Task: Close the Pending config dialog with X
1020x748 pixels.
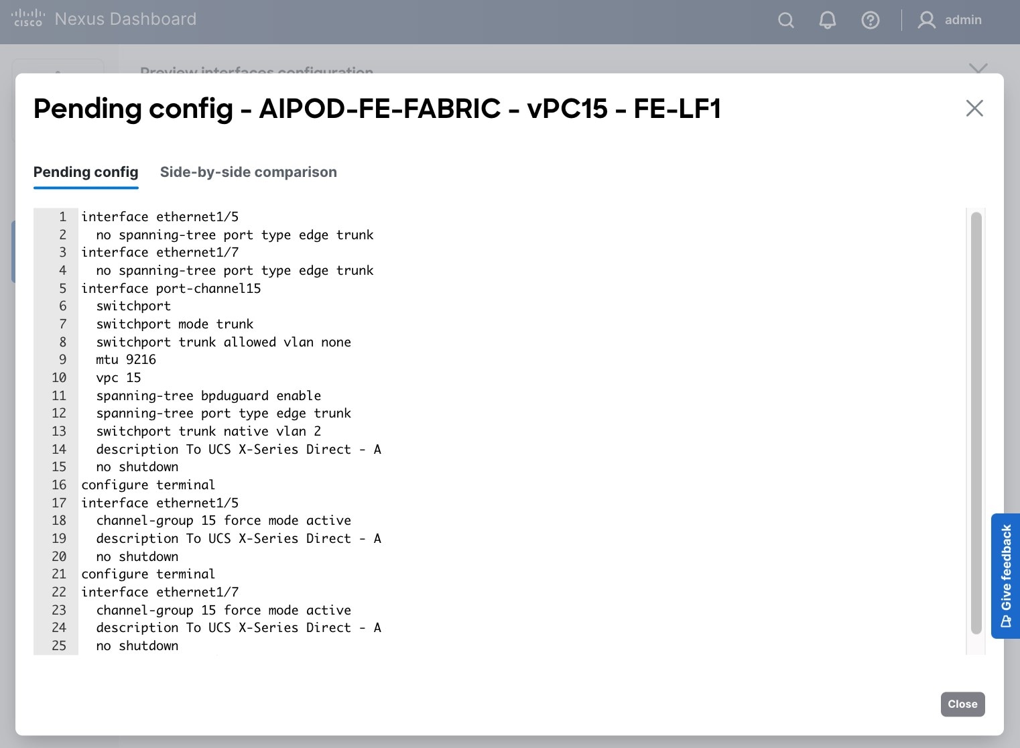Action: 974,108
